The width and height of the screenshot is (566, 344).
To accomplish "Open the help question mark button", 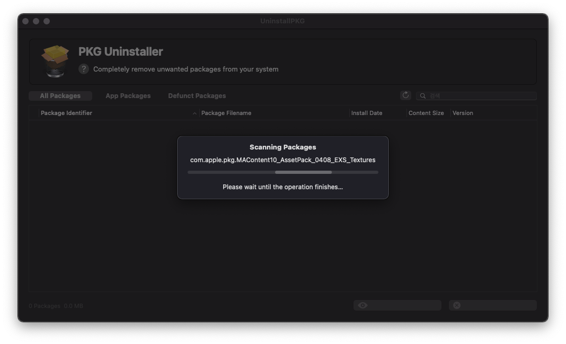I will pos(84,69).
